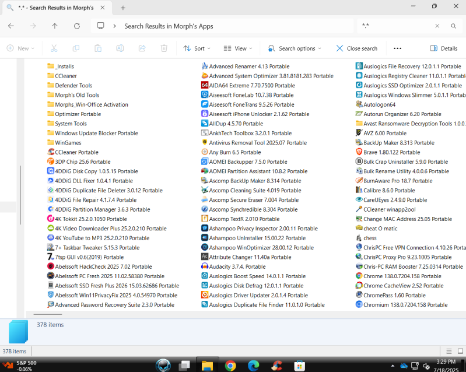This screenshot has height=372, width=466.
Task: Select Autorun Organizer 6.20 Portable
Action: (x=398, y=114)
